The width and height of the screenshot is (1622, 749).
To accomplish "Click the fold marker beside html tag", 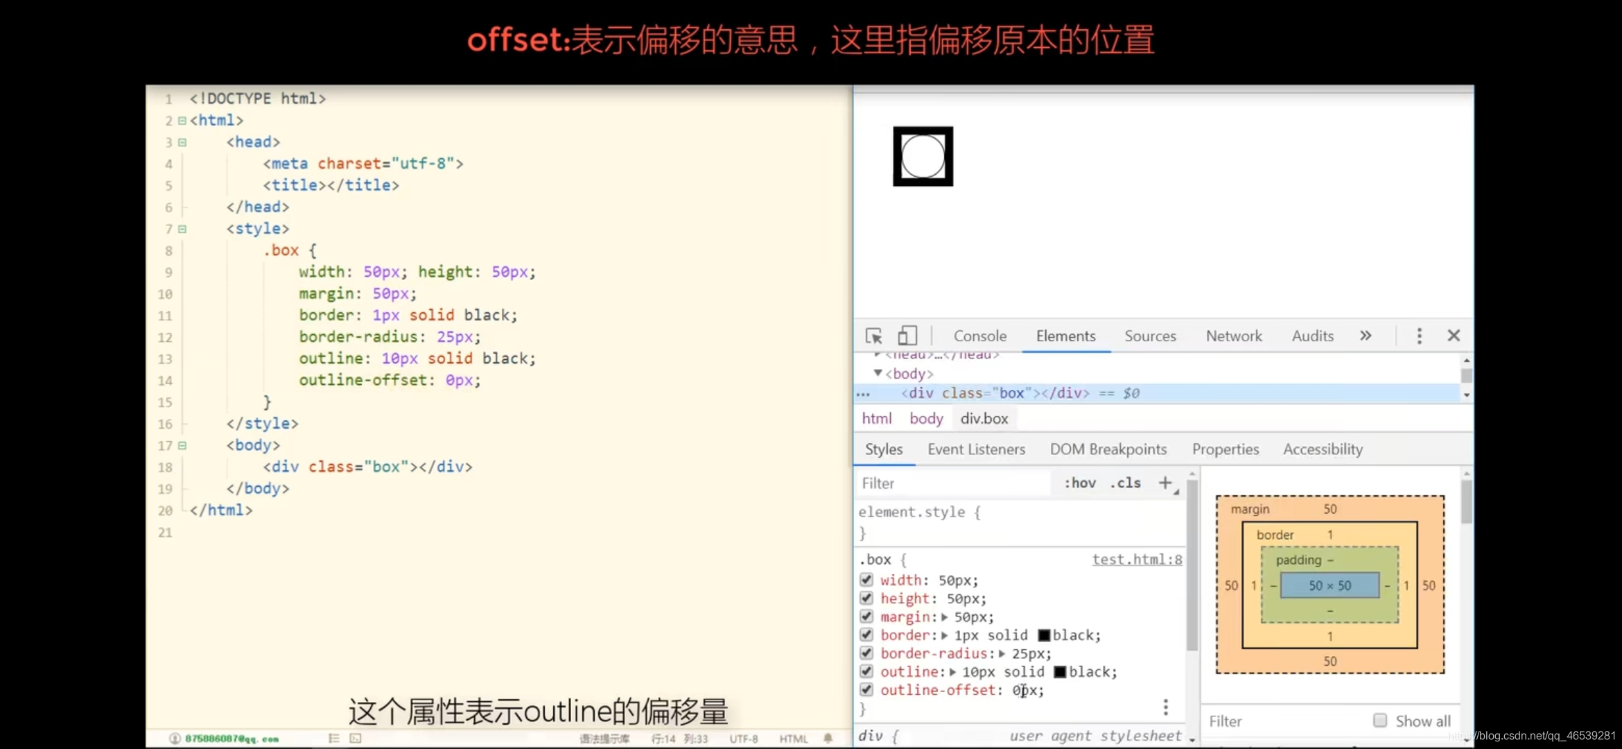I will tap(182, 121).
